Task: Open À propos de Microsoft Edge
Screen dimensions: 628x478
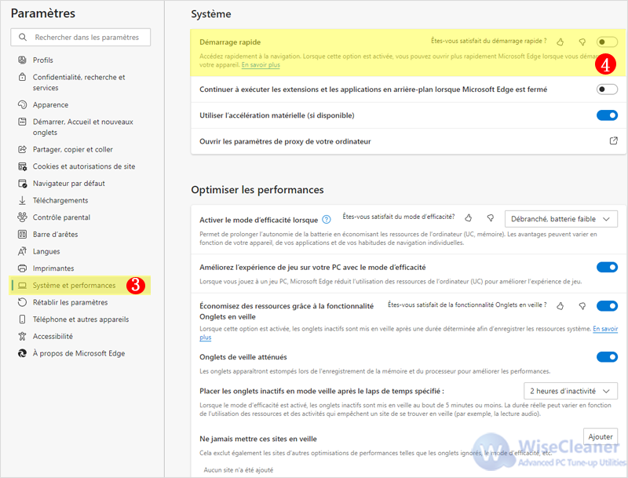Action: click(80, 353)
